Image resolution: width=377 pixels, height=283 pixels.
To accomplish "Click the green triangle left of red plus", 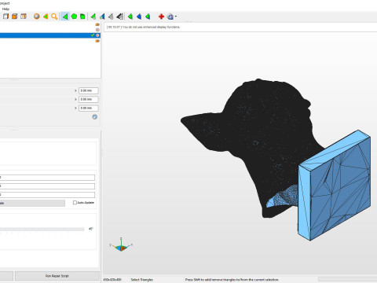I will (148, 17).
